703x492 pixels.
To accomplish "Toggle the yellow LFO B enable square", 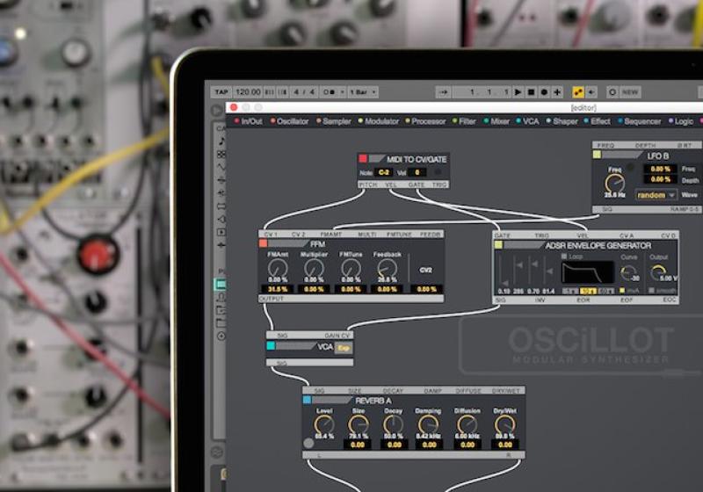I will [598, 155].
